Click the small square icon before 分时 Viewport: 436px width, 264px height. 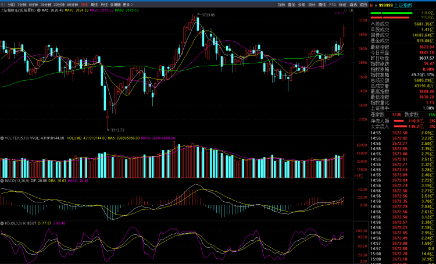click(3, 4)
